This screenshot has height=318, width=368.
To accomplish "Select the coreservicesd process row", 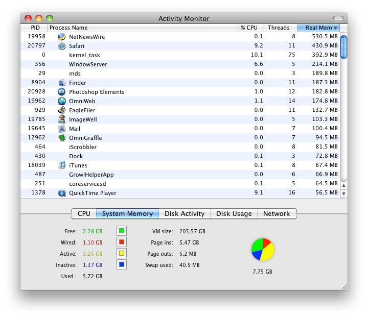I will [180, 184].
